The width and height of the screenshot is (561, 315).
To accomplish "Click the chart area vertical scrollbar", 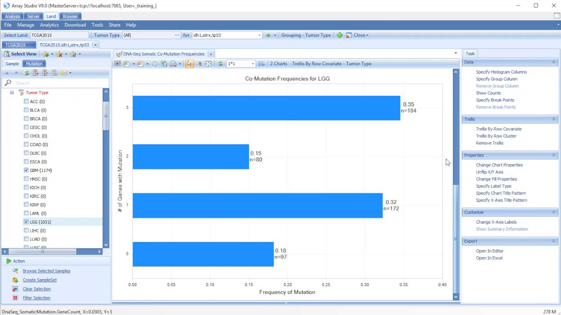I will pyautogui.click(x=456, y=184).
